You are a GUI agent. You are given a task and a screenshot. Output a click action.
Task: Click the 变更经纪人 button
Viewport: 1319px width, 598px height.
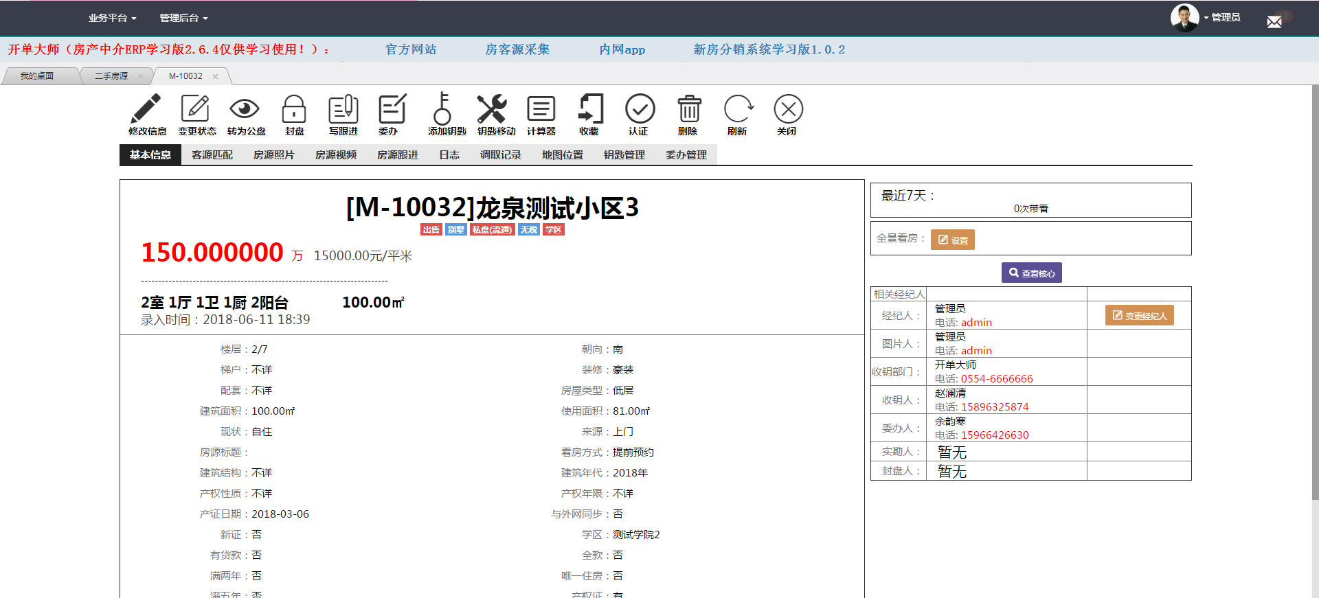[x=1140, y=315]
